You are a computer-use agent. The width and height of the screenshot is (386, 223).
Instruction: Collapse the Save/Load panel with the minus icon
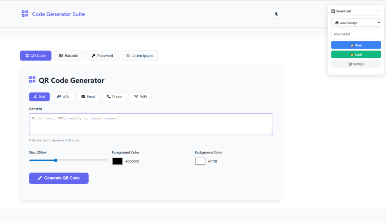pos(378,11)
